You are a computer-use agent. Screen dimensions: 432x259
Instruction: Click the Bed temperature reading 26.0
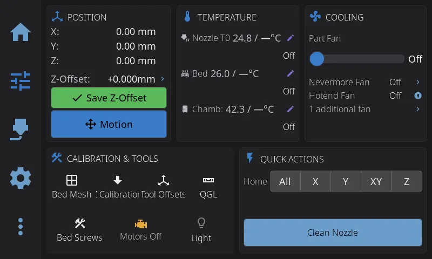coord(220,74)
